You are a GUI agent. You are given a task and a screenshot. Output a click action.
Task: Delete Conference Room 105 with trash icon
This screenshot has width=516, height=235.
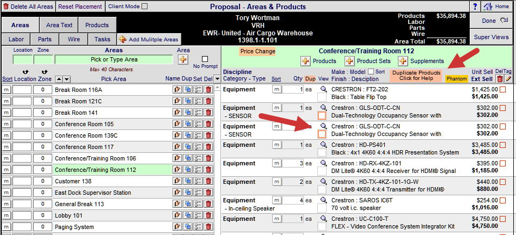(208, 124)
